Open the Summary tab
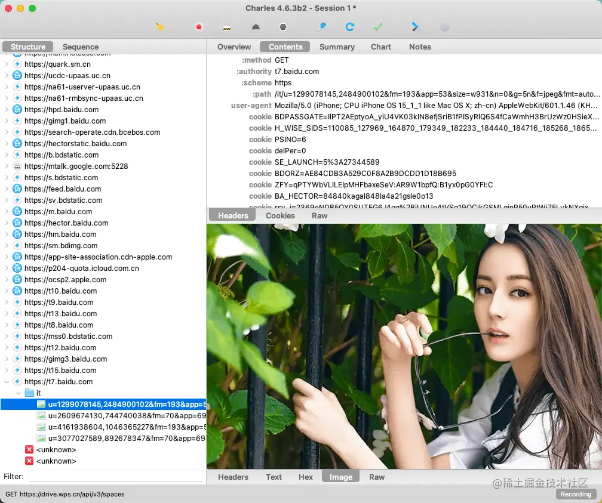This screenshot has width=602, height=503. (x=337, y=47)
